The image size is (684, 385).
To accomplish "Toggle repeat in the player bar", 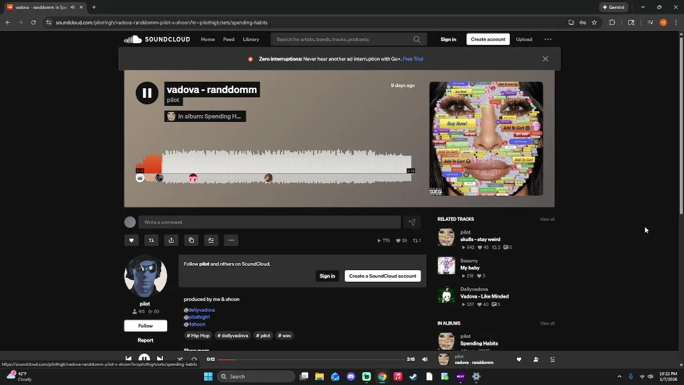I will (194, 359).
